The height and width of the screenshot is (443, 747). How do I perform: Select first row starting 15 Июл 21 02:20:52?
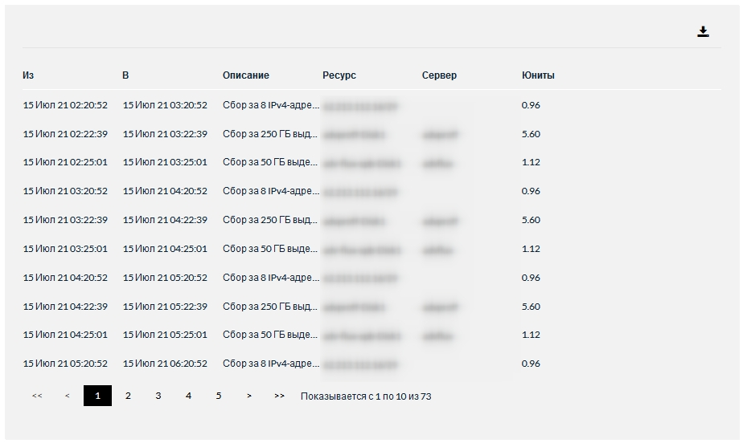[371, 105]
